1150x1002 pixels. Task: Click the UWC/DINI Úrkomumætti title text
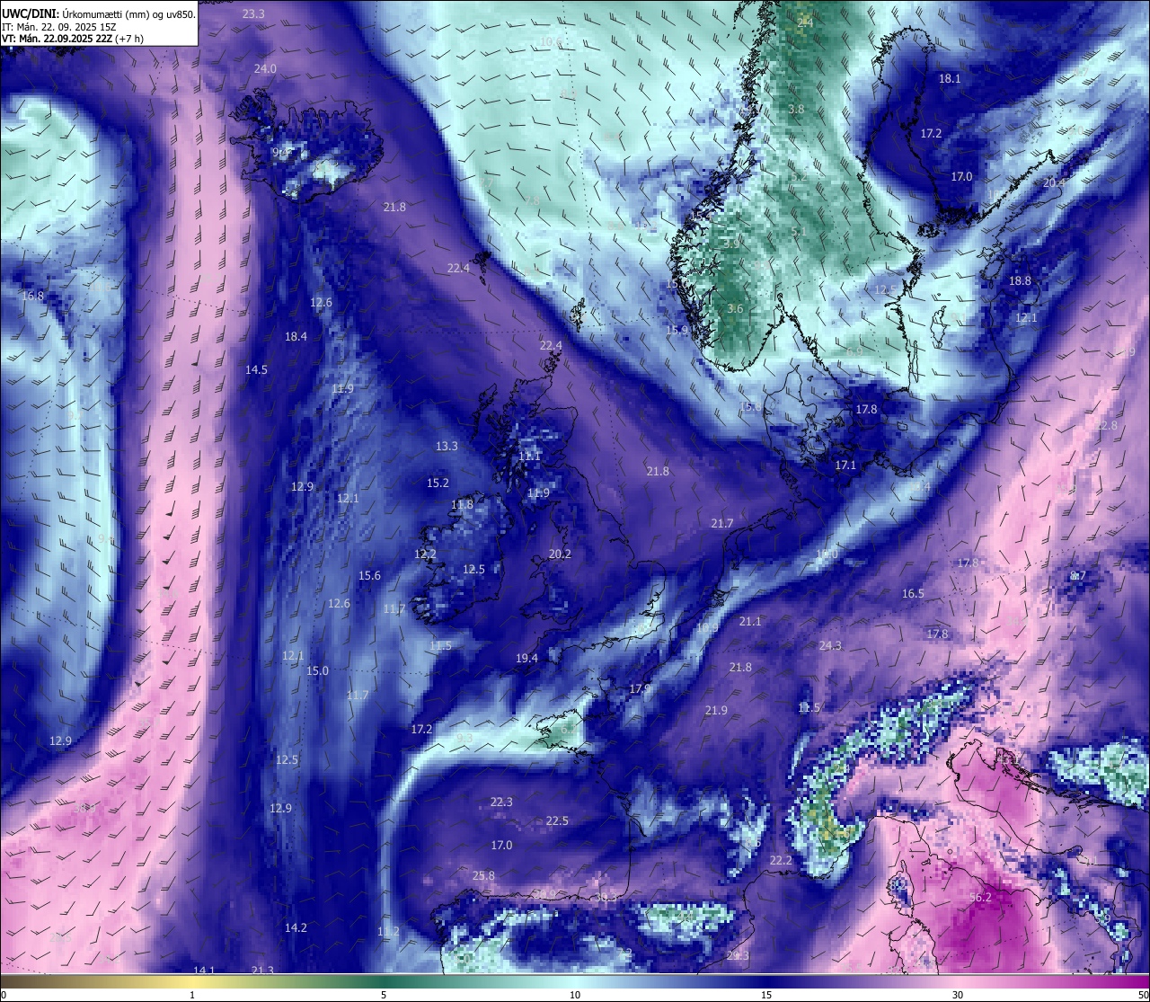99,13
